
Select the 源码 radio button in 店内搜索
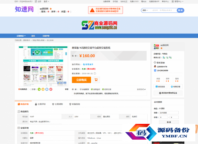[160, 108]
